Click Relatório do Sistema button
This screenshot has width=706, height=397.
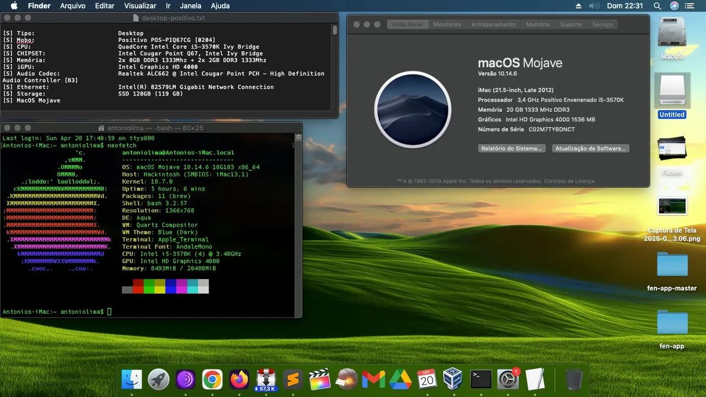pyautogui.click(x=511, y=148)
